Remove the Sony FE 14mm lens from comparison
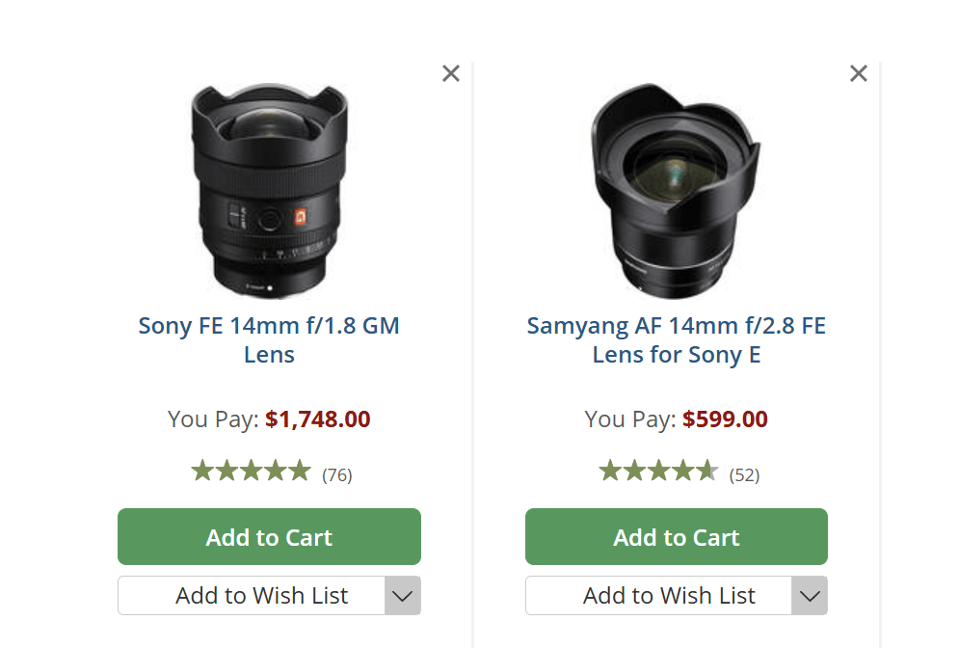This screenshot has width=959, height=648. pos(451,73)
